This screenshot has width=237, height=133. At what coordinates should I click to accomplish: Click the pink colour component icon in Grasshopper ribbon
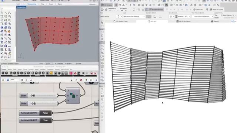71,73
